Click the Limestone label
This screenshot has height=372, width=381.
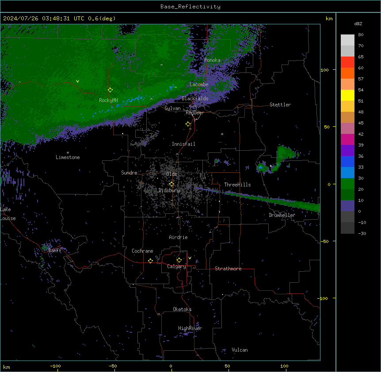(x=68, y=157)
